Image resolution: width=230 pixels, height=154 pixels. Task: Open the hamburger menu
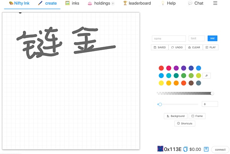click(x=215, y=3)
